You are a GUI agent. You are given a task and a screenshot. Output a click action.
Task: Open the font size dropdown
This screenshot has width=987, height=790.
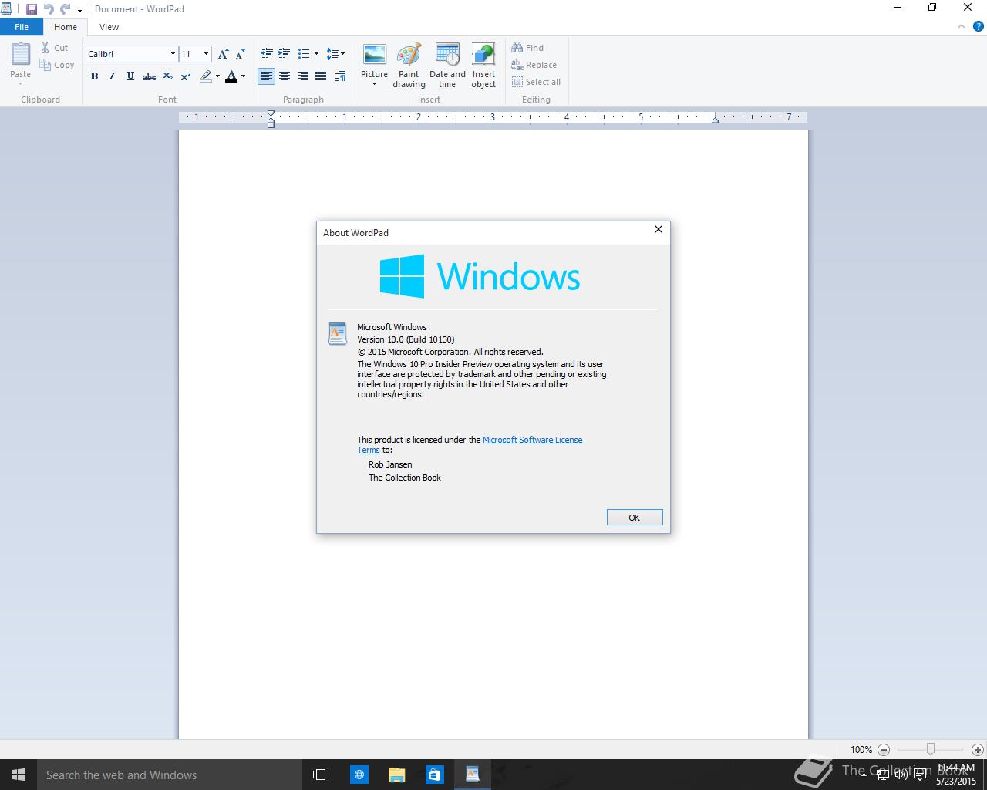[x=206, y=54]
